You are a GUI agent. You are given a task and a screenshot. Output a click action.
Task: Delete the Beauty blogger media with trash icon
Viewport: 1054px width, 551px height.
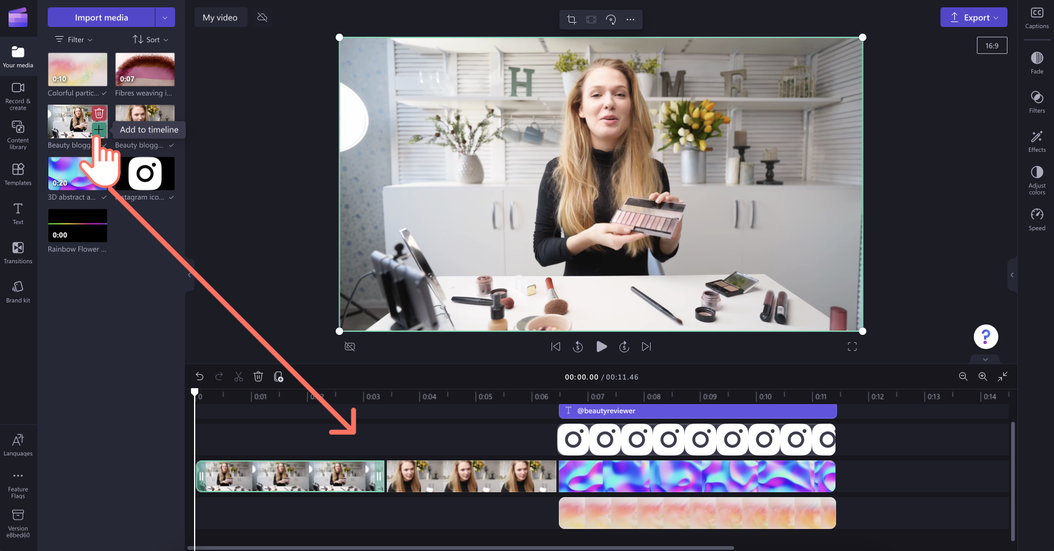coord(99,113)
